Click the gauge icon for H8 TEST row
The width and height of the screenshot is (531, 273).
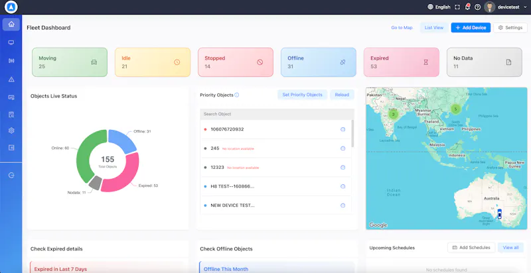(342, 186)
